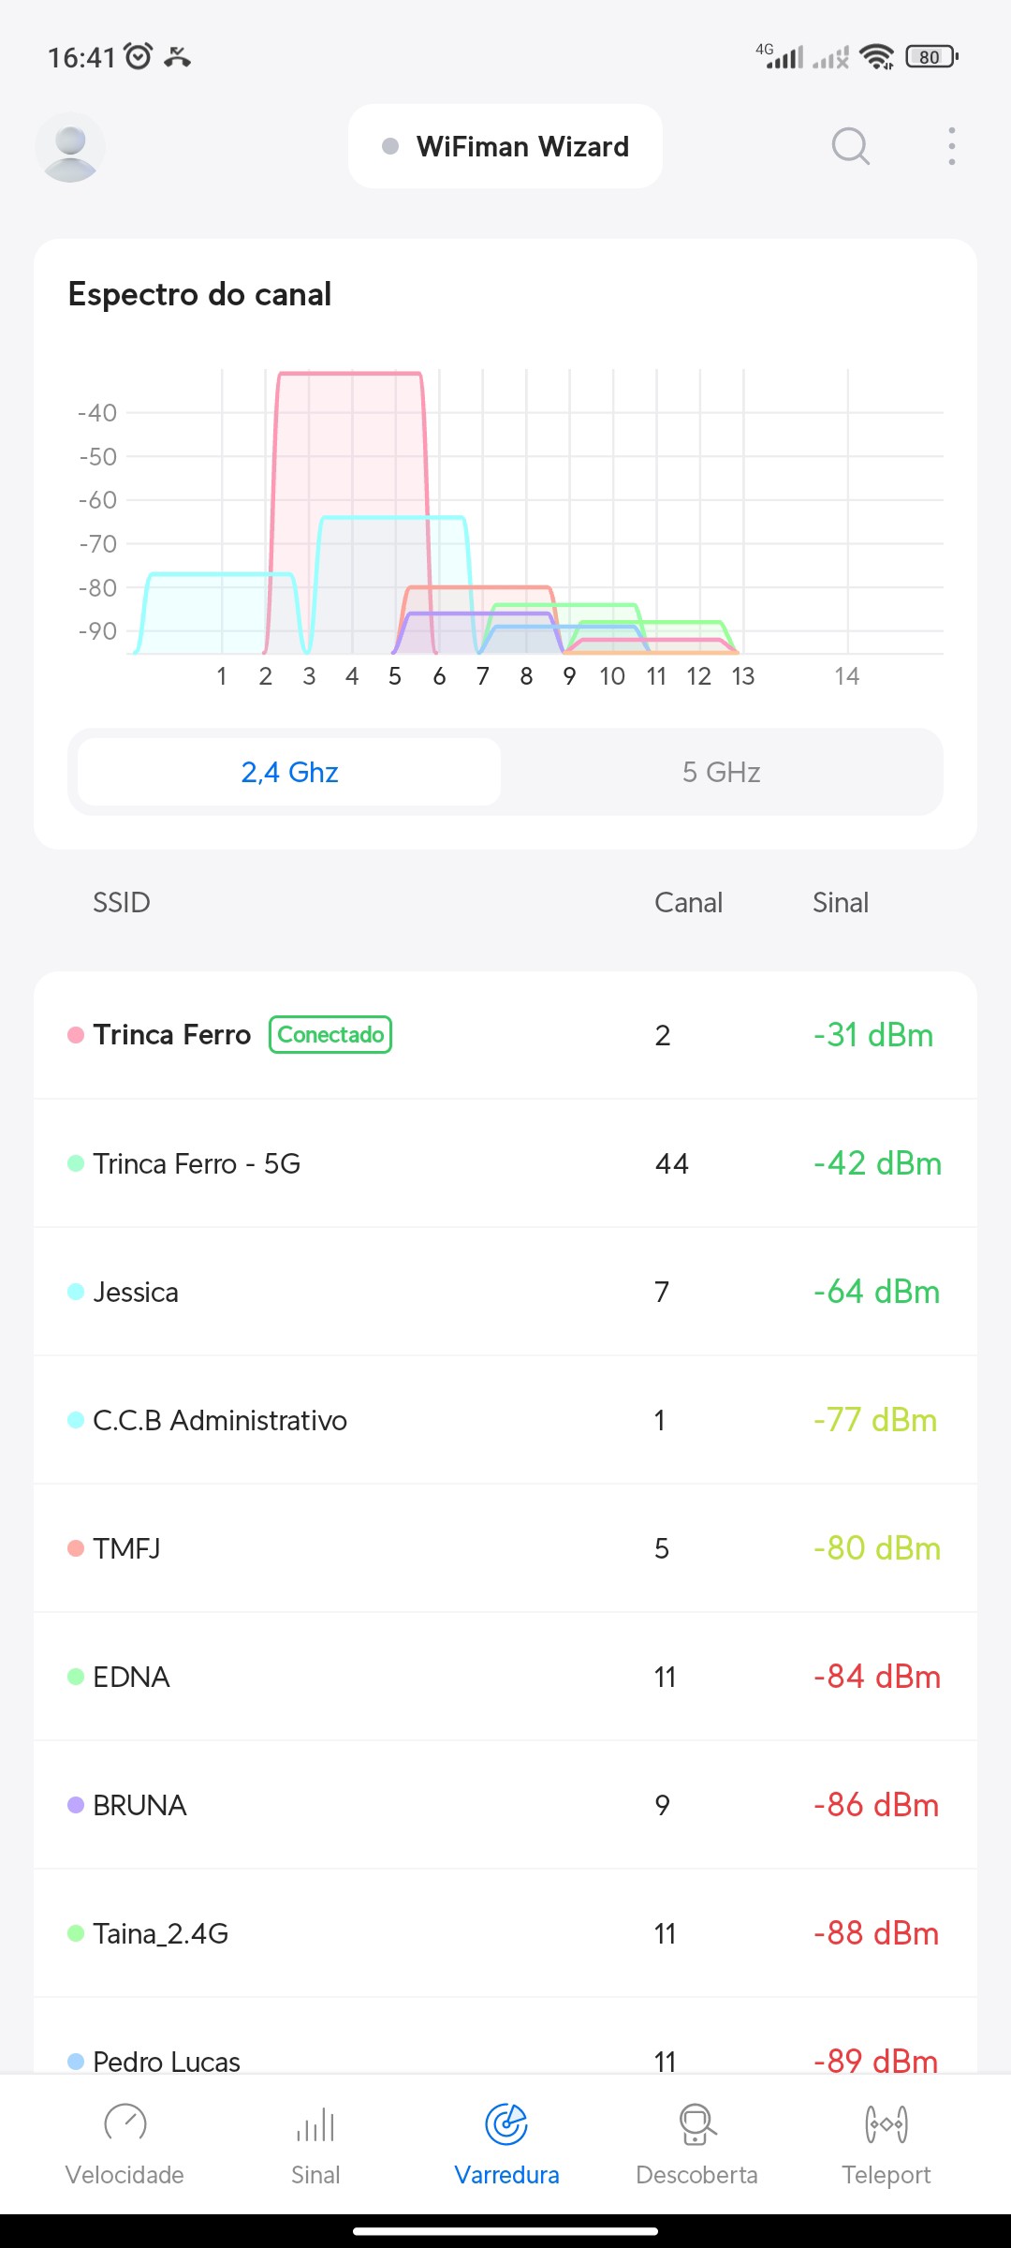
Task: Sort list by the Sinal column
Action: coord(840,902)
